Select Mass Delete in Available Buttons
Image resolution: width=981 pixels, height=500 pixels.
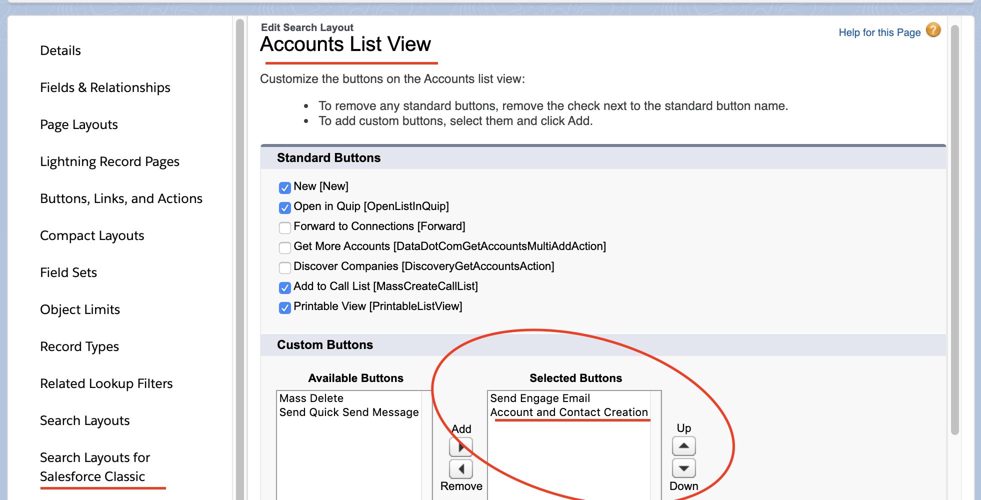311,398
